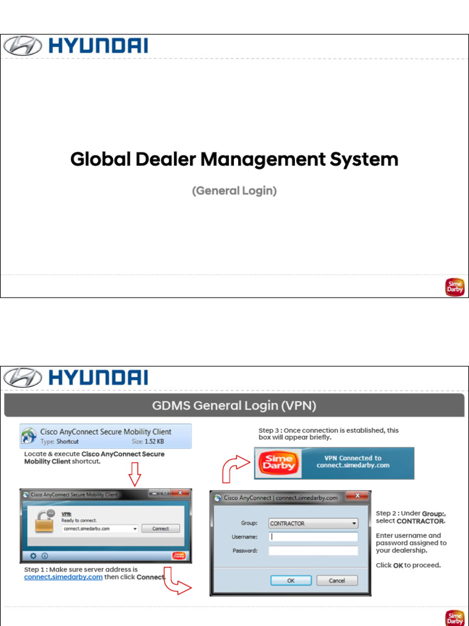Minimize the Cisco AnyConnect client window

pos(153,493)
